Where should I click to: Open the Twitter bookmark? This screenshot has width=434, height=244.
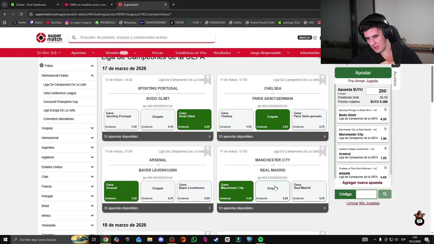[19, 23]
